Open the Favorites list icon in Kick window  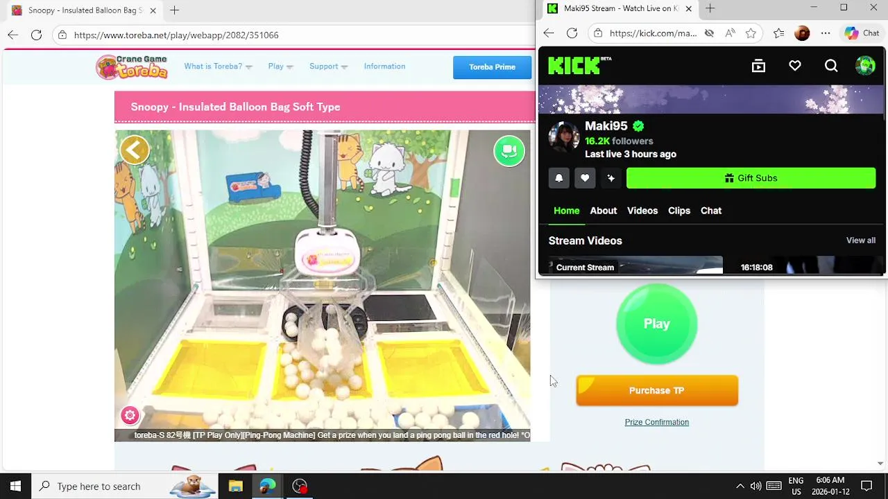coord(779,33)
